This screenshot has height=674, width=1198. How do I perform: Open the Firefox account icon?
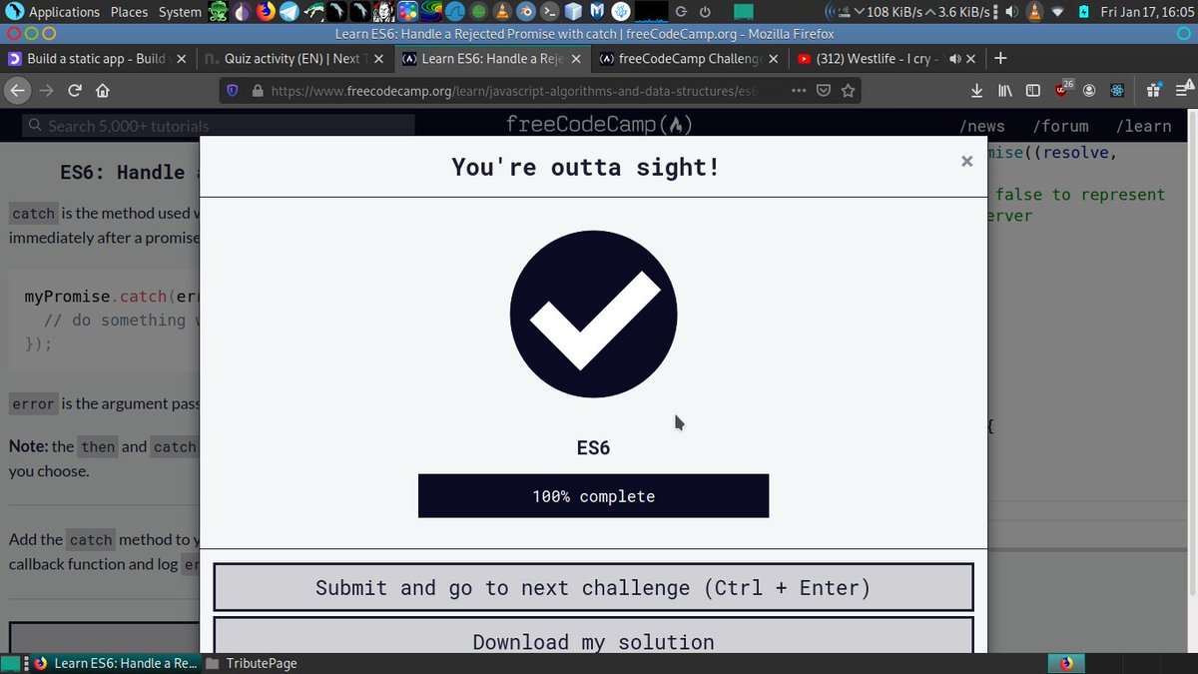coord(1089,91)
